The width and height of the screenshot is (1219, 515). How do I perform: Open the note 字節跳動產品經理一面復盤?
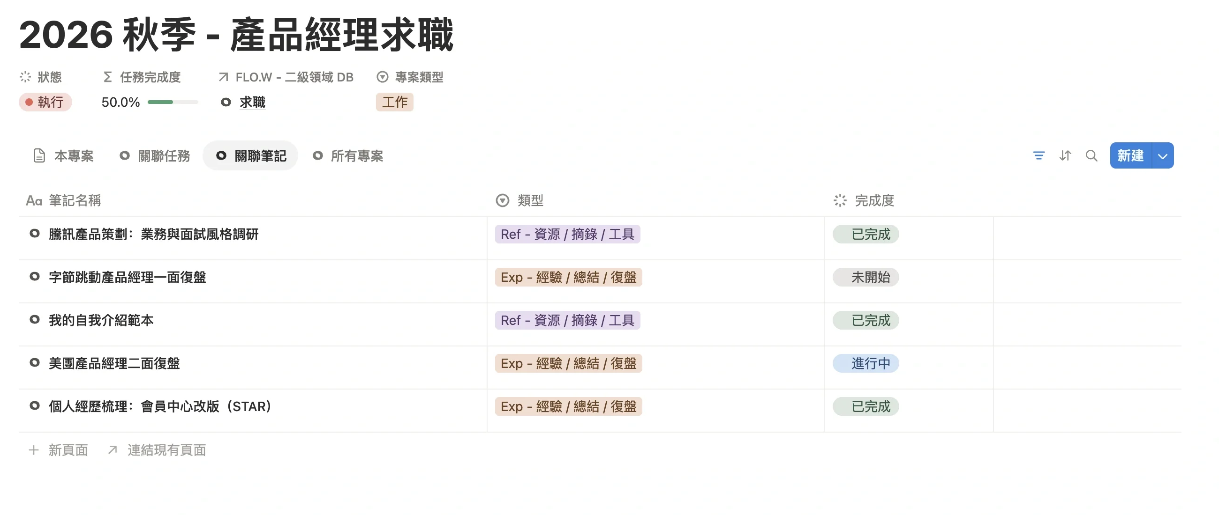click(128, 277)
